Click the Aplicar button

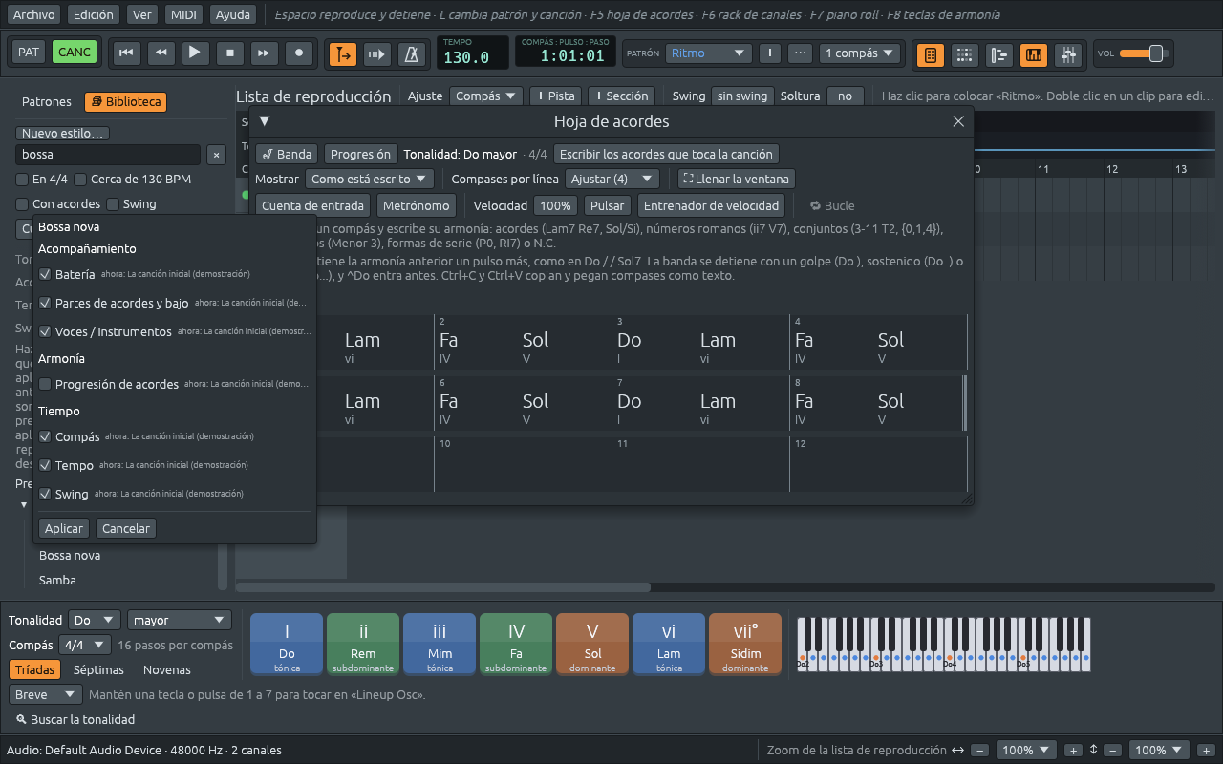[64, 528]
